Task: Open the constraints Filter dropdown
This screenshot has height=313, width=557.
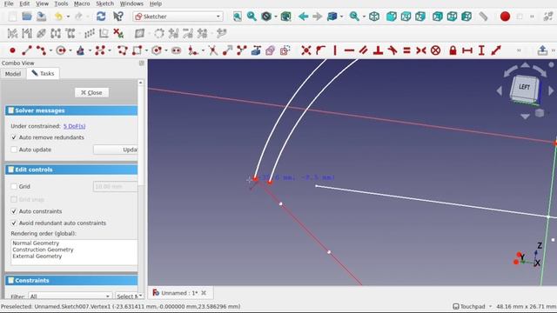Action: pos(70,296)
